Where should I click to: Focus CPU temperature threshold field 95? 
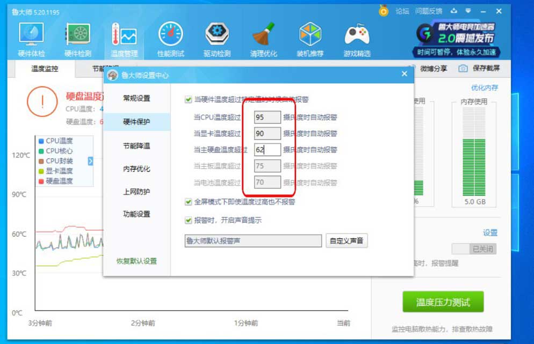(x=268, y=117)
